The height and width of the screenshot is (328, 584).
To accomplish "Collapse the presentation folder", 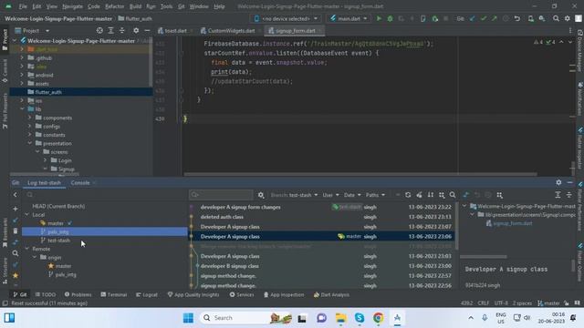I will (30, 143).
